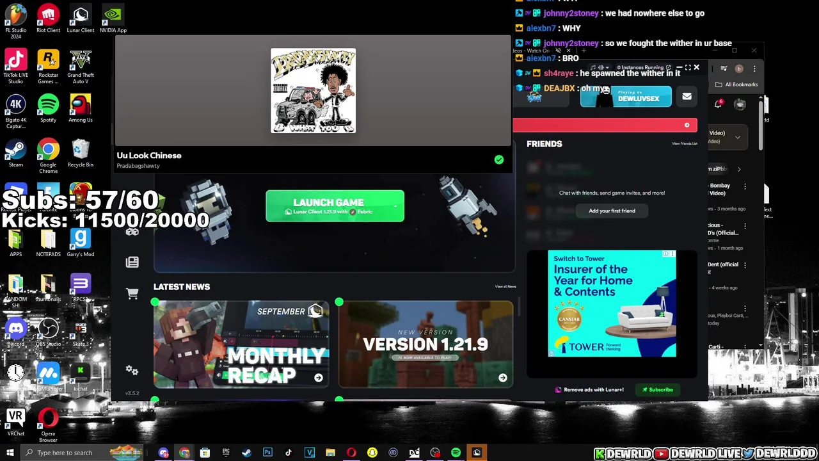Open Photoshop from taskbar
819x461 pixels.
(267, 453)
